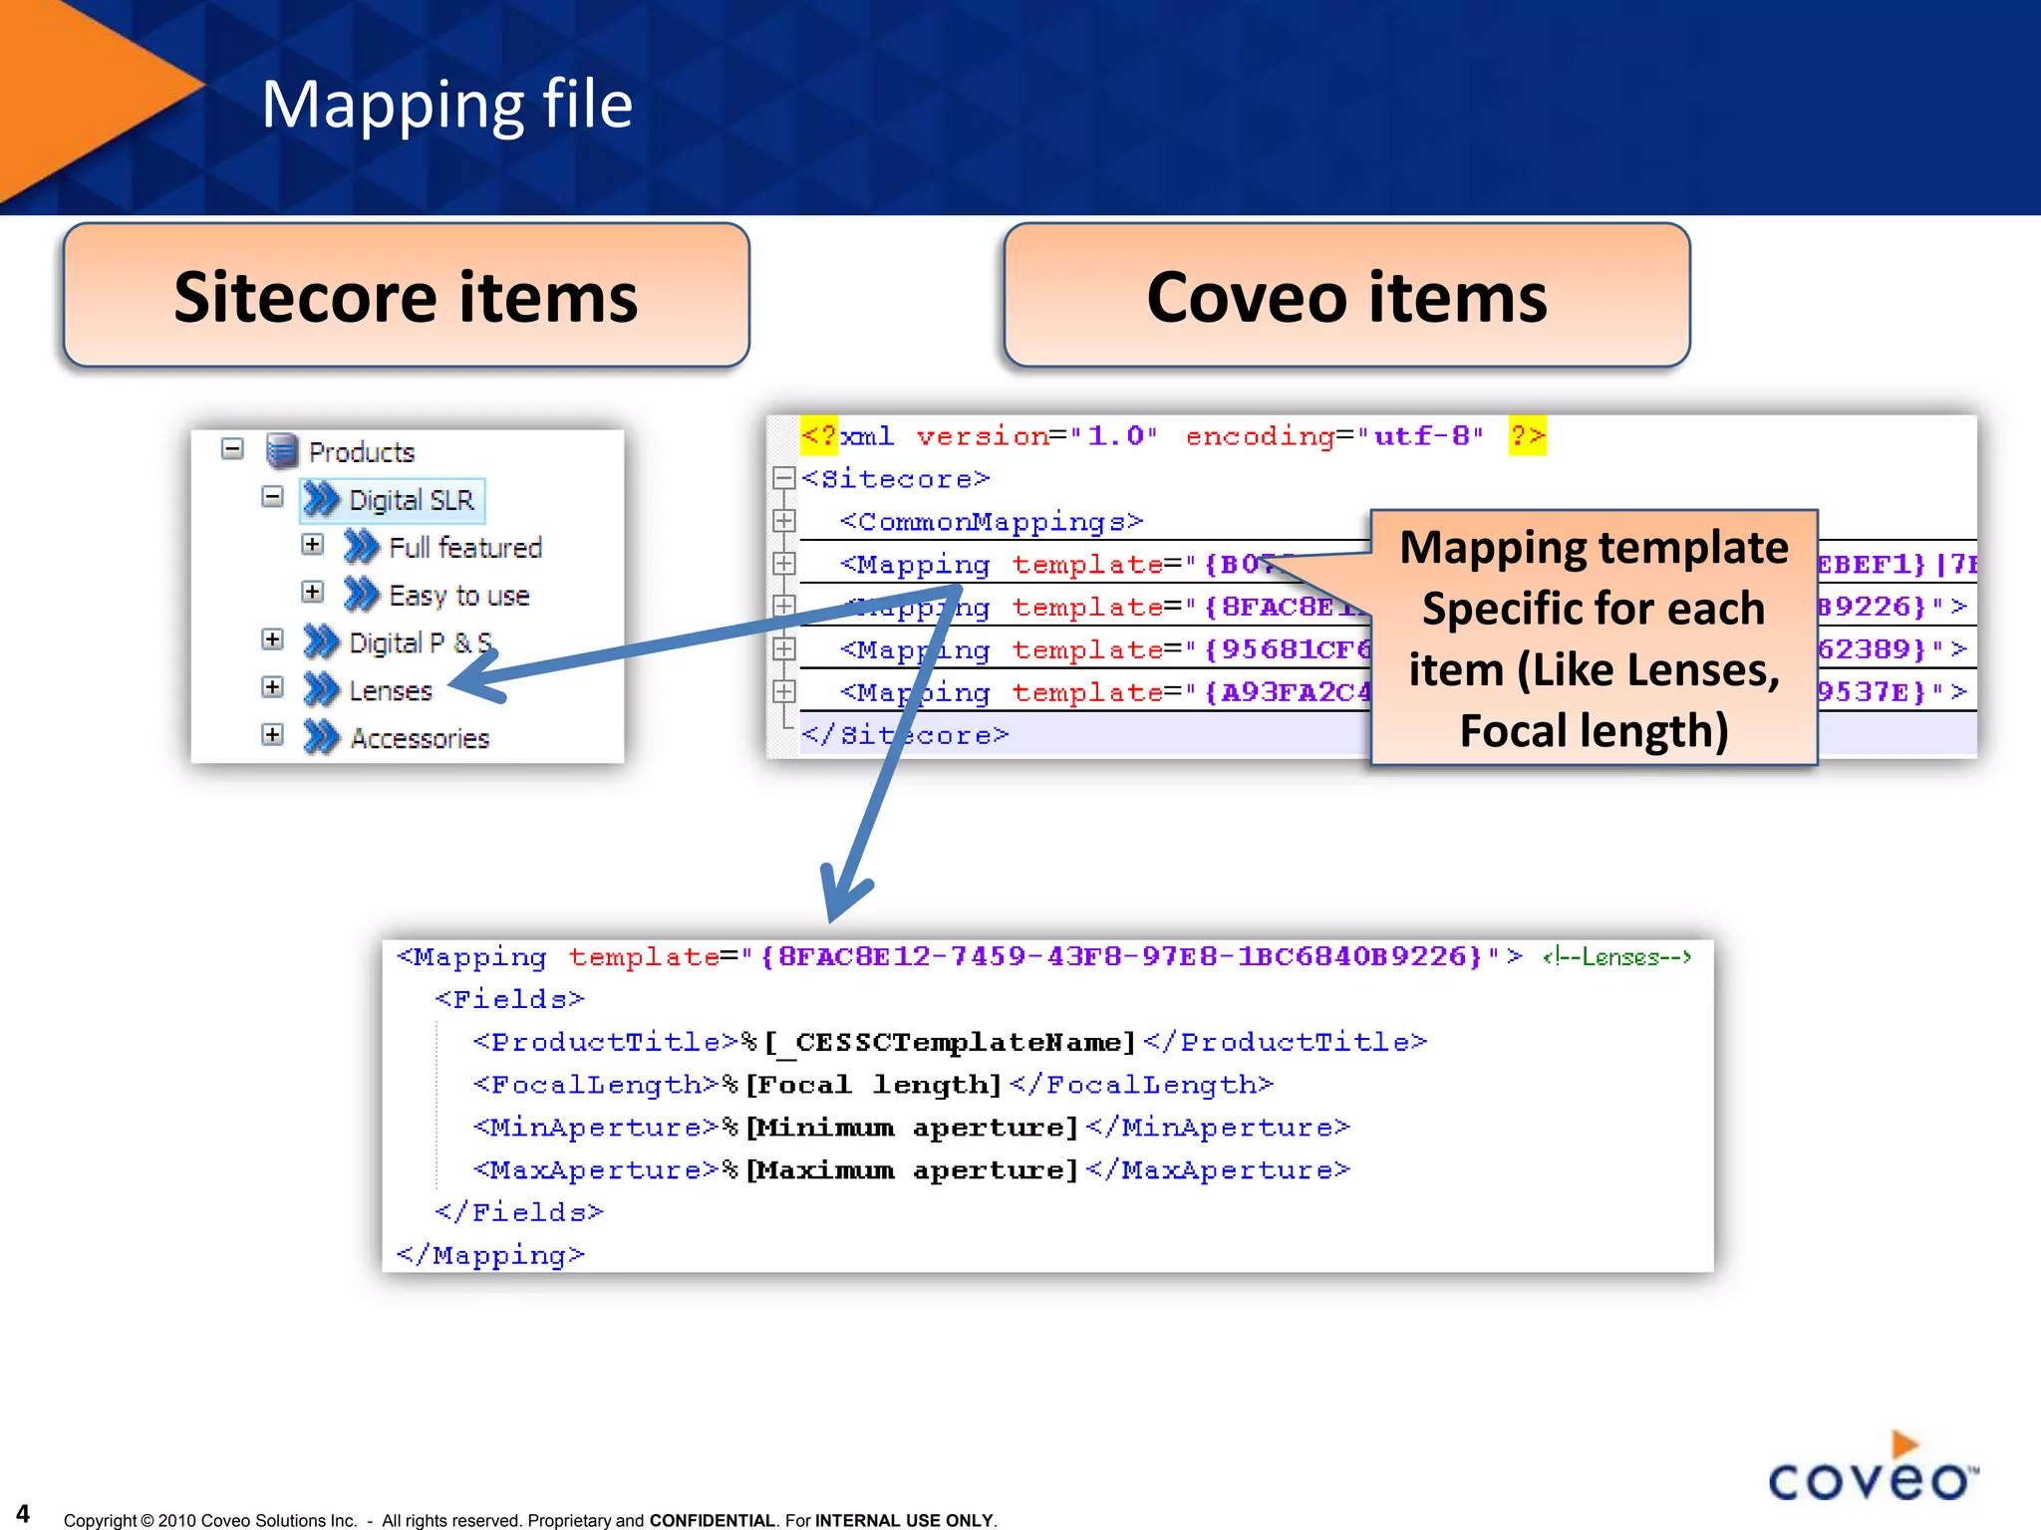Screen dimensions: 2041x1530
Task: Expand the Full featured node
Action: pyautogui.click(x=312, y=544)
